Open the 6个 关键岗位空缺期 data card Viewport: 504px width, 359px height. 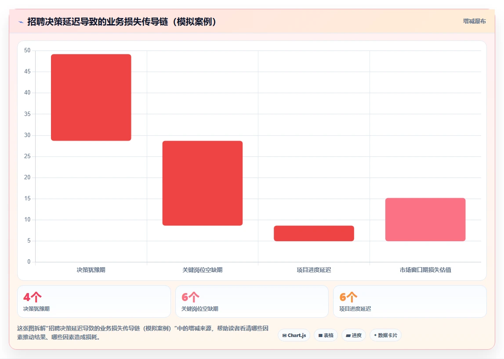click(252, 301)
